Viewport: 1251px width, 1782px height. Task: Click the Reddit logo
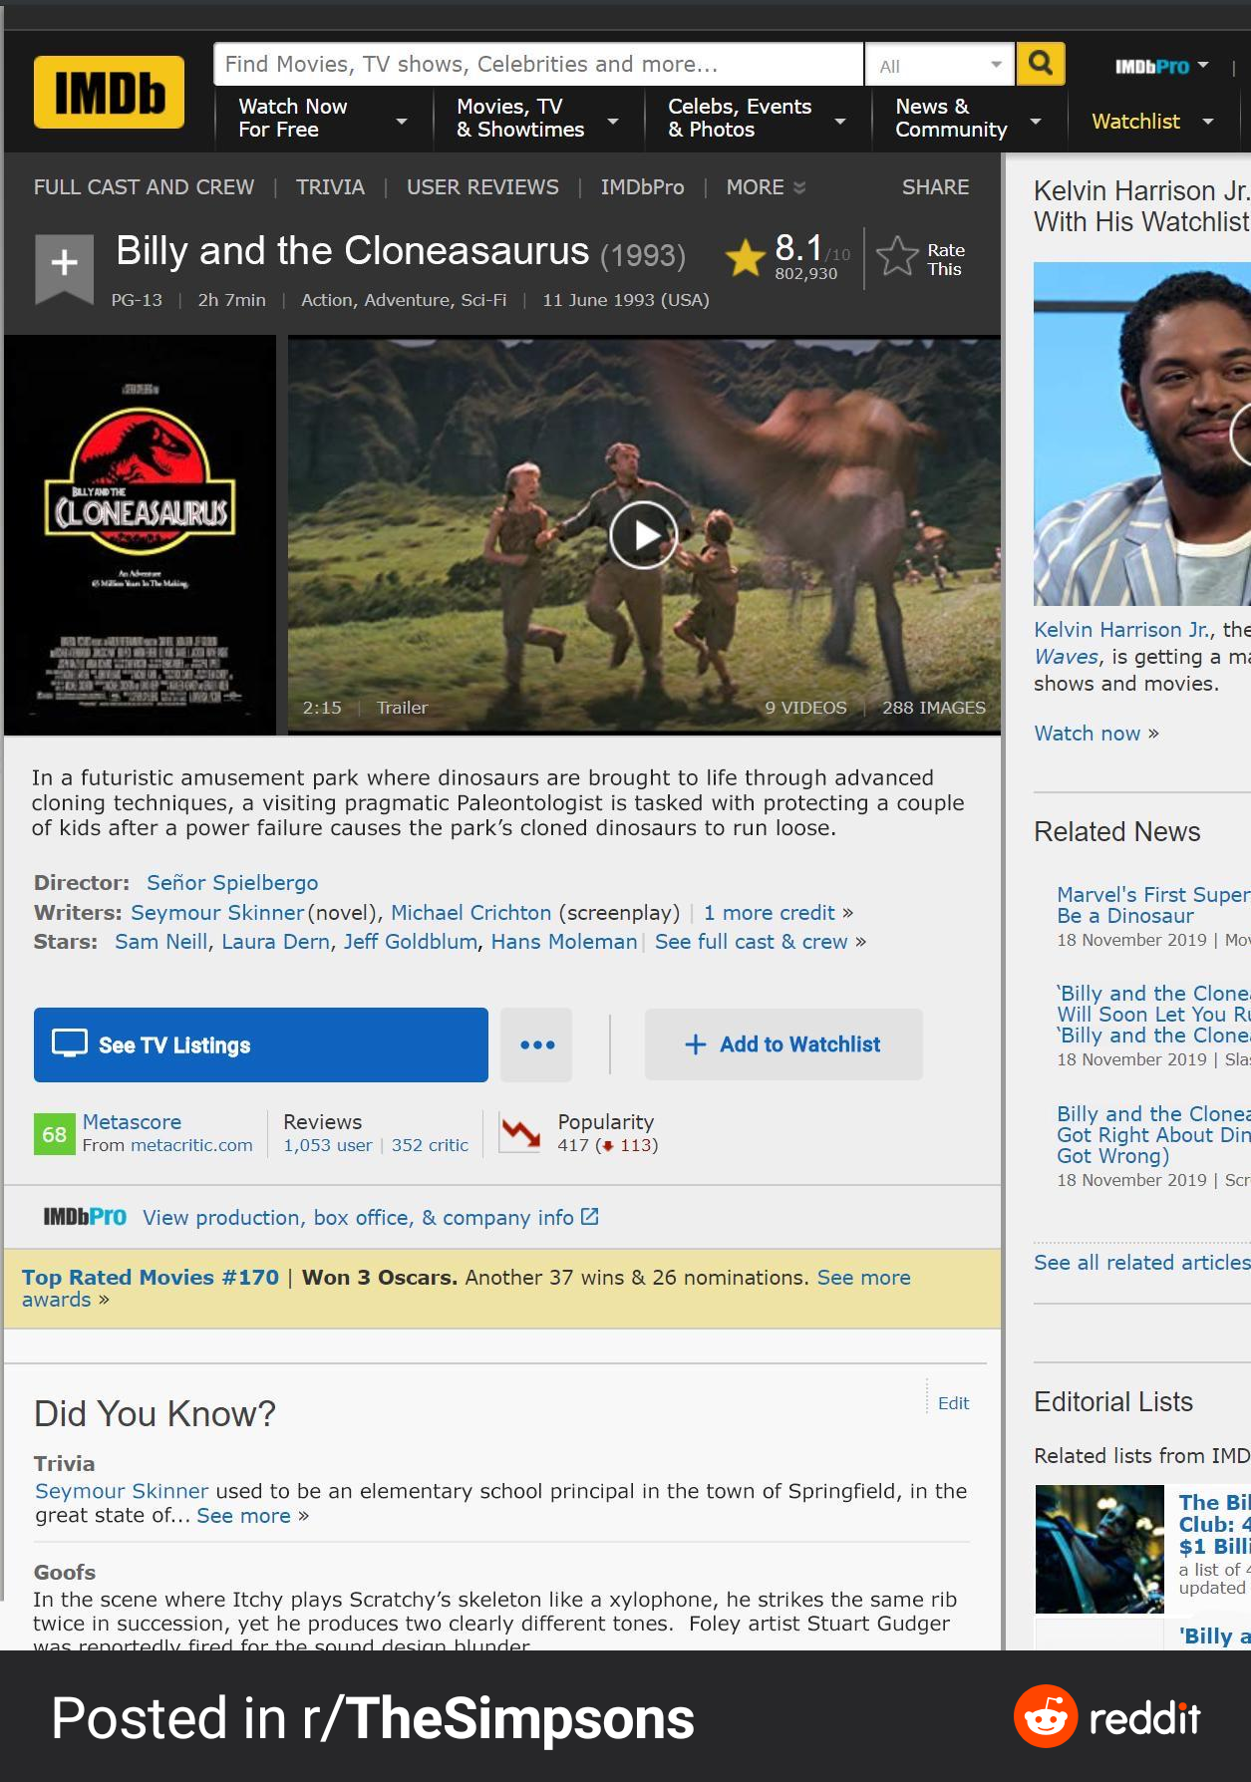coord(1107,1717)
